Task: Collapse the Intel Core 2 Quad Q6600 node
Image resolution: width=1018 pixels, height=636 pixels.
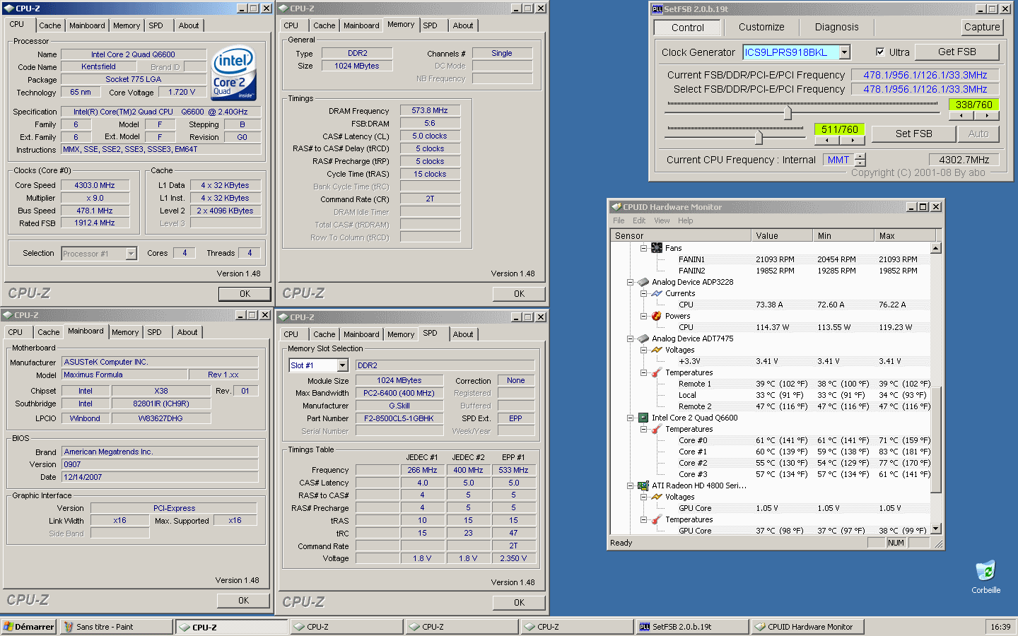Action: 630,418
